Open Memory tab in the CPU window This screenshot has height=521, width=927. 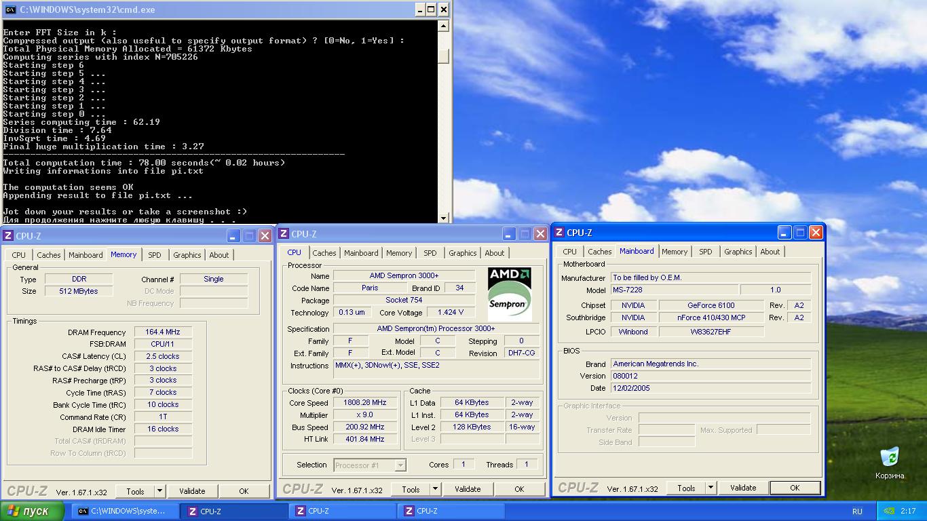399,253
